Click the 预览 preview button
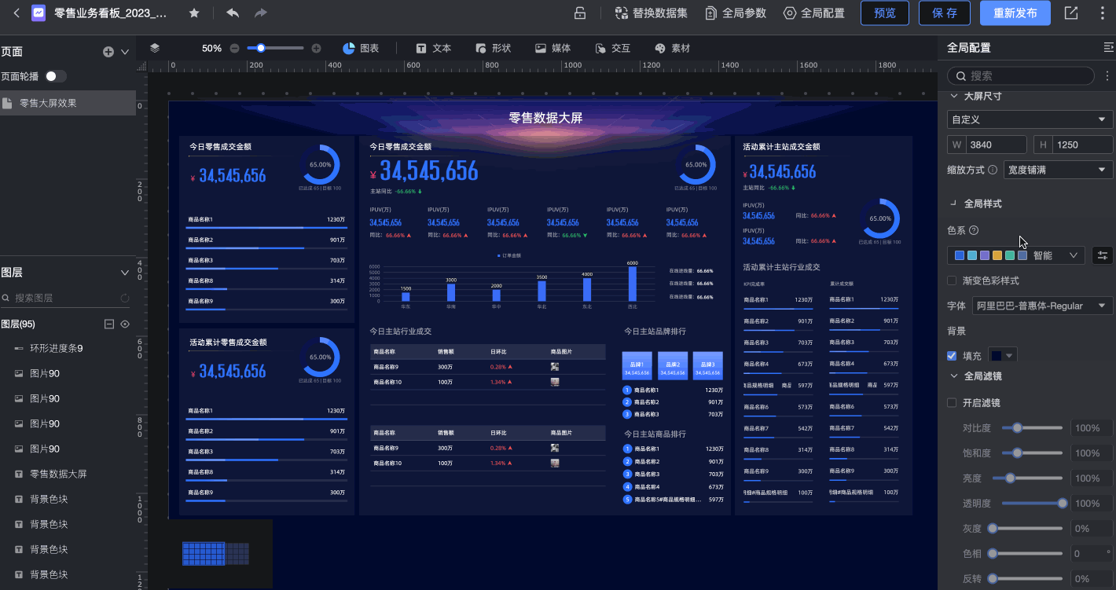1116x590 pixels. [x=885, y=13]
